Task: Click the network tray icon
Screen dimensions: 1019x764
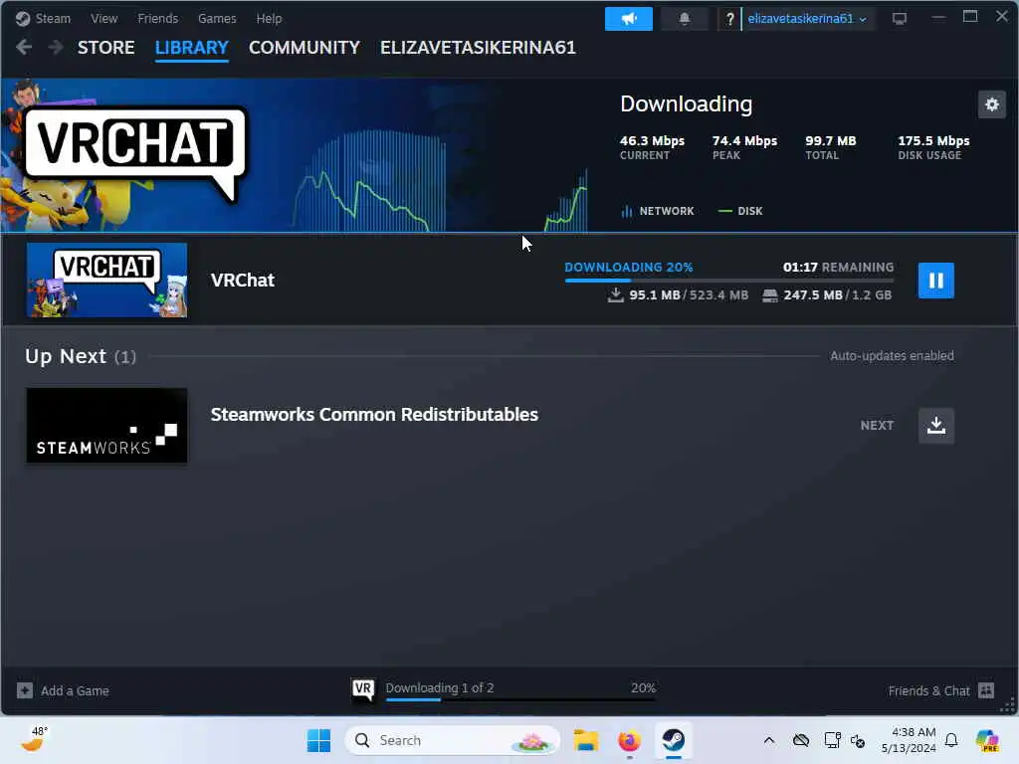Action: [x=833, y=740]
